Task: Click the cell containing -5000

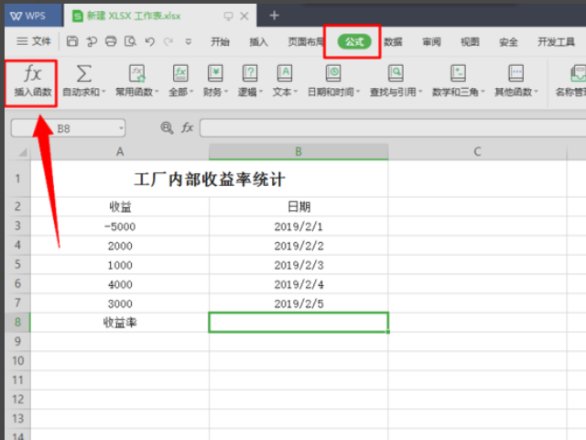Action: click(x=120, y=226)
